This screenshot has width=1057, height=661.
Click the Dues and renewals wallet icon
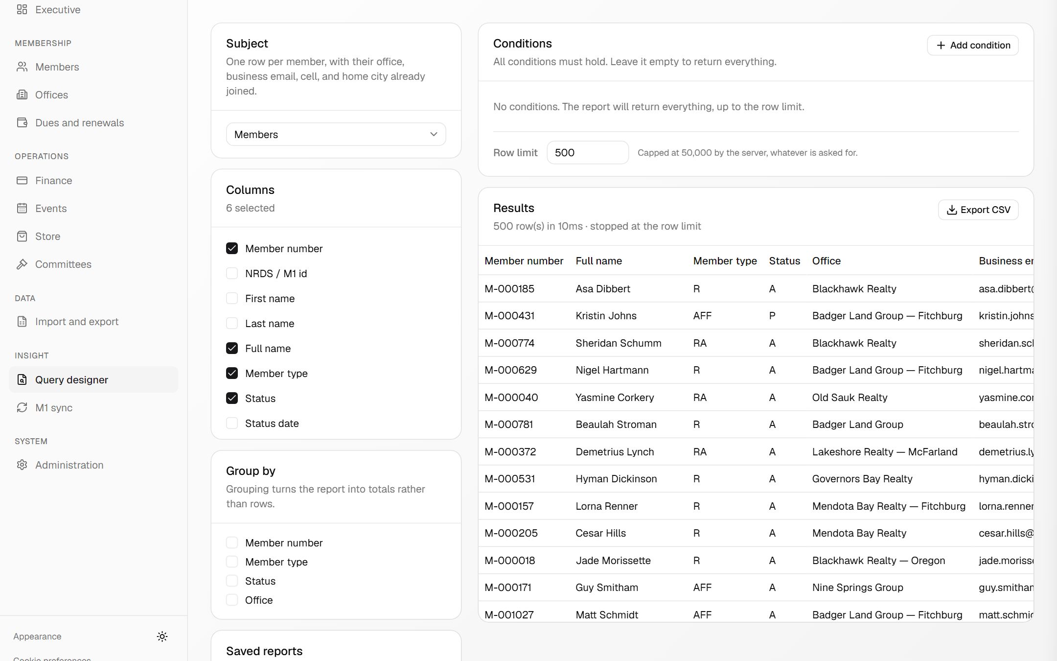[22, 122]
